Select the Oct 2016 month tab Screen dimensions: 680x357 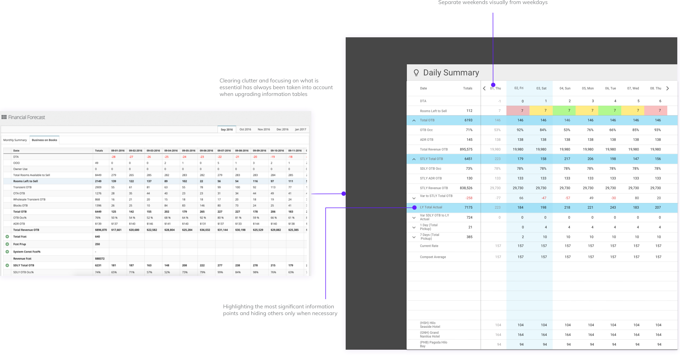click(x=245, y=129)
